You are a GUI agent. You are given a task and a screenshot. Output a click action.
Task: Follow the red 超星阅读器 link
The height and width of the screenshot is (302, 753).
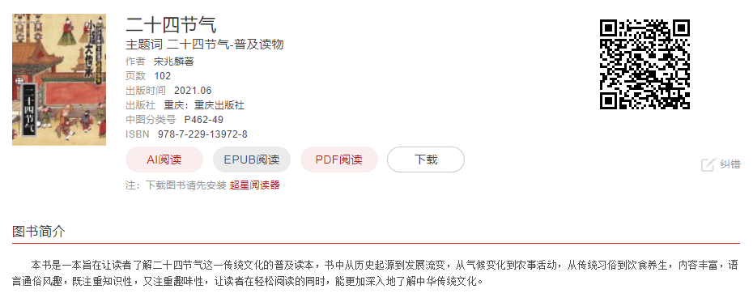254,185
